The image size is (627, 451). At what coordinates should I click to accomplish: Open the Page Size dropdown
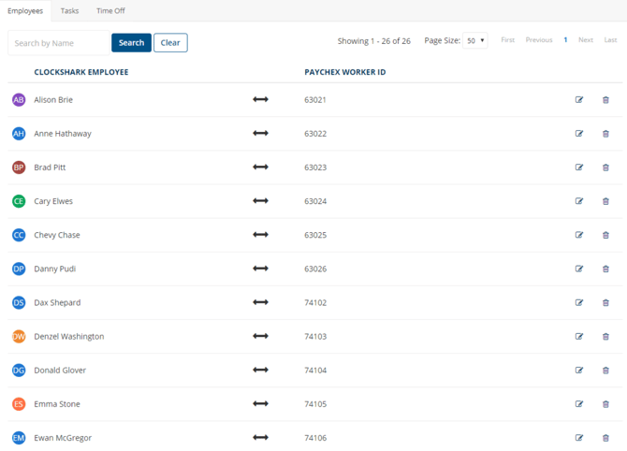point(475,41)
